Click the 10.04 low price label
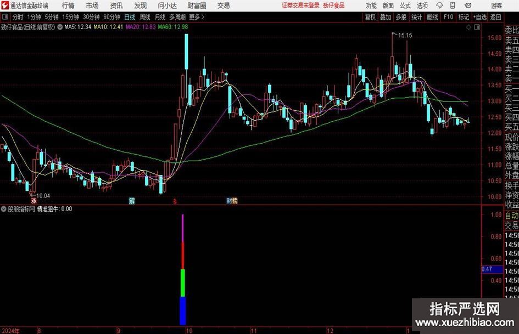 (43, 196)
